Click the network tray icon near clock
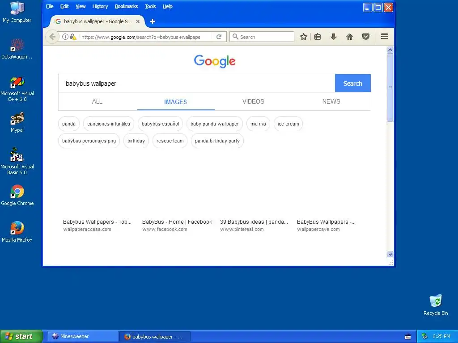This screenshot has width=458, height=343. (x=424, y=336)
